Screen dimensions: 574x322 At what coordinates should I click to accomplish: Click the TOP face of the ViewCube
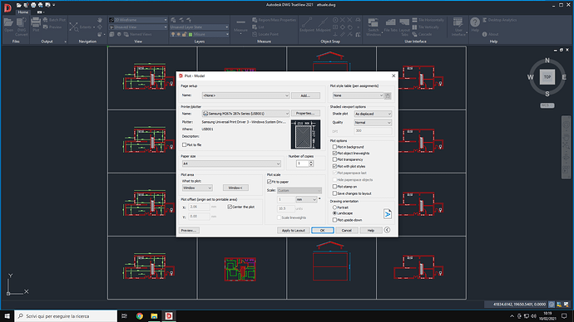point(547,77)
